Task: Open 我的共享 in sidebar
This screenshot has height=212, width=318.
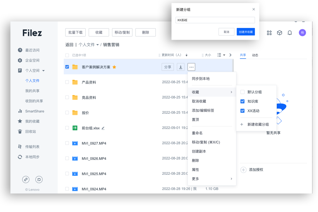Action: 32,91
